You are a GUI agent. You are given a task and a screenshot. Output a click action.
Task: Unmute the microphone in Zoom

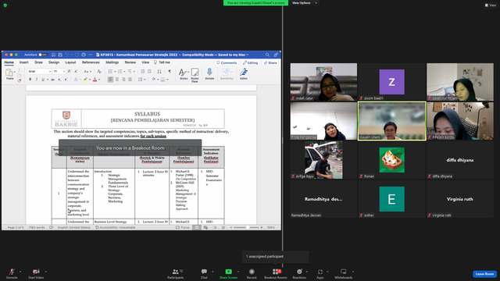[12, 273]
